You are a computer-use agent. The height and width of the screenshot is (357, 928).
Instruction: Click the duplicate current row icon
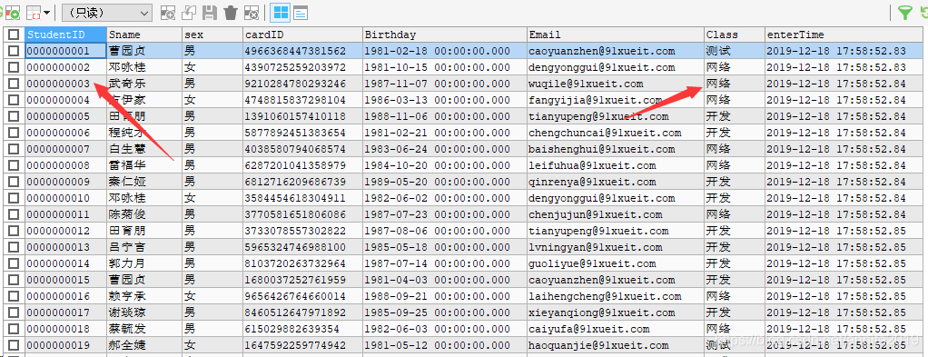point(189,13)
